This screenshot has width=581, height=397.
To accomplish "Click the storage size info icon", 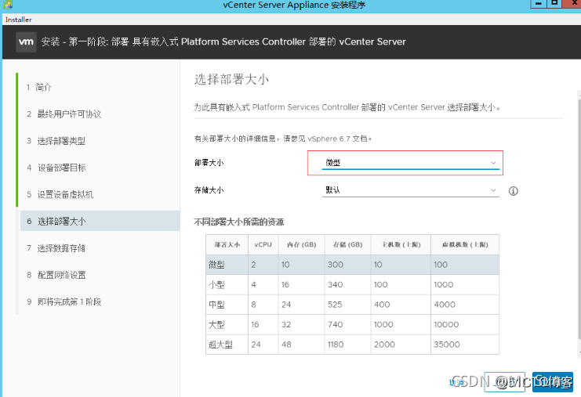I will point(514,191).
